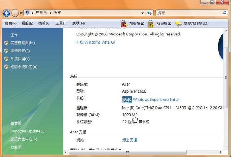This screenshot has height=157, width=231.
Task: Minimize the System window
Action: (204, 2)
